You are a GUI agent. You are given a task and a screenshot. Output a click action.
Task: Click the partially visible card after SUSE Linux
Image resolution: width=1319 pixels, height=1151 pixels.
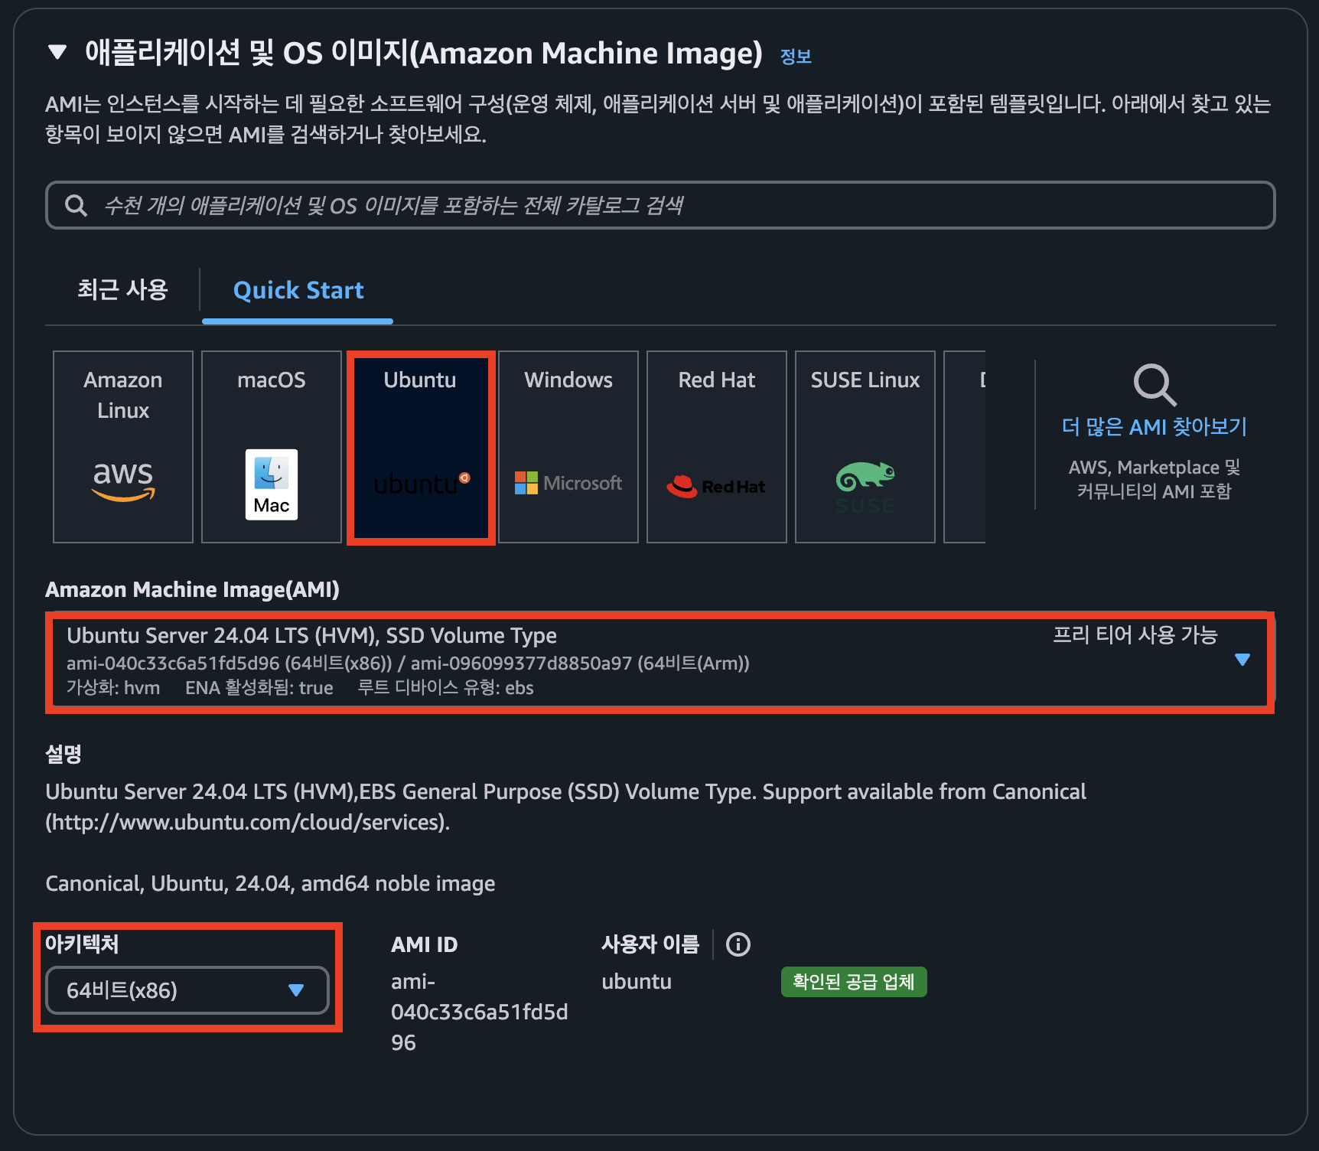pos(965,447)
